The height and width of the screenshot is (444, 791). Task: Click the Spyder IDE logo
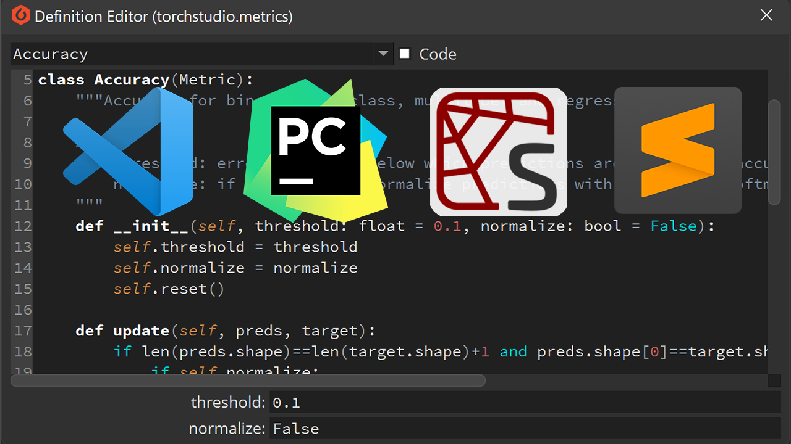pos(499,152)
